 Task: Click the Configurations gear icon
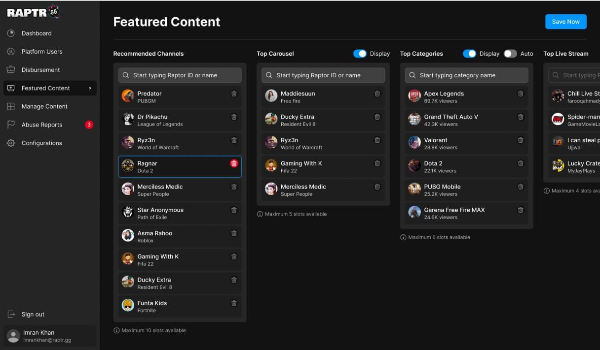11,143
